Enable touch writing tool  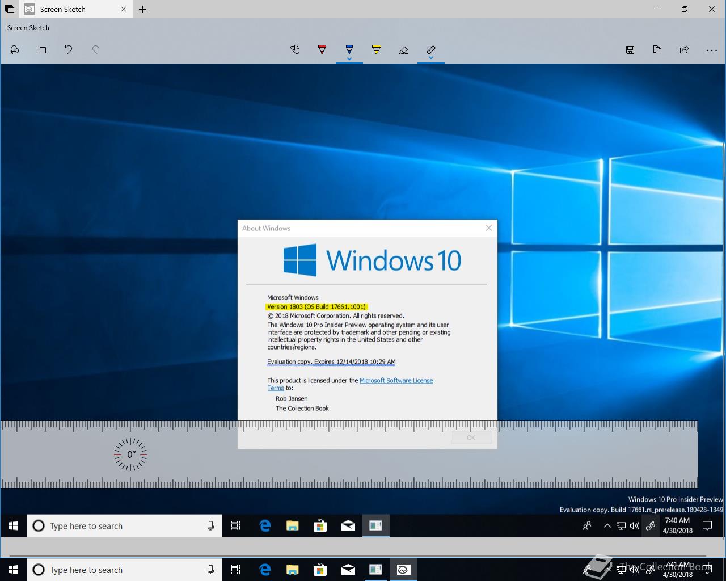coord(295,50)
